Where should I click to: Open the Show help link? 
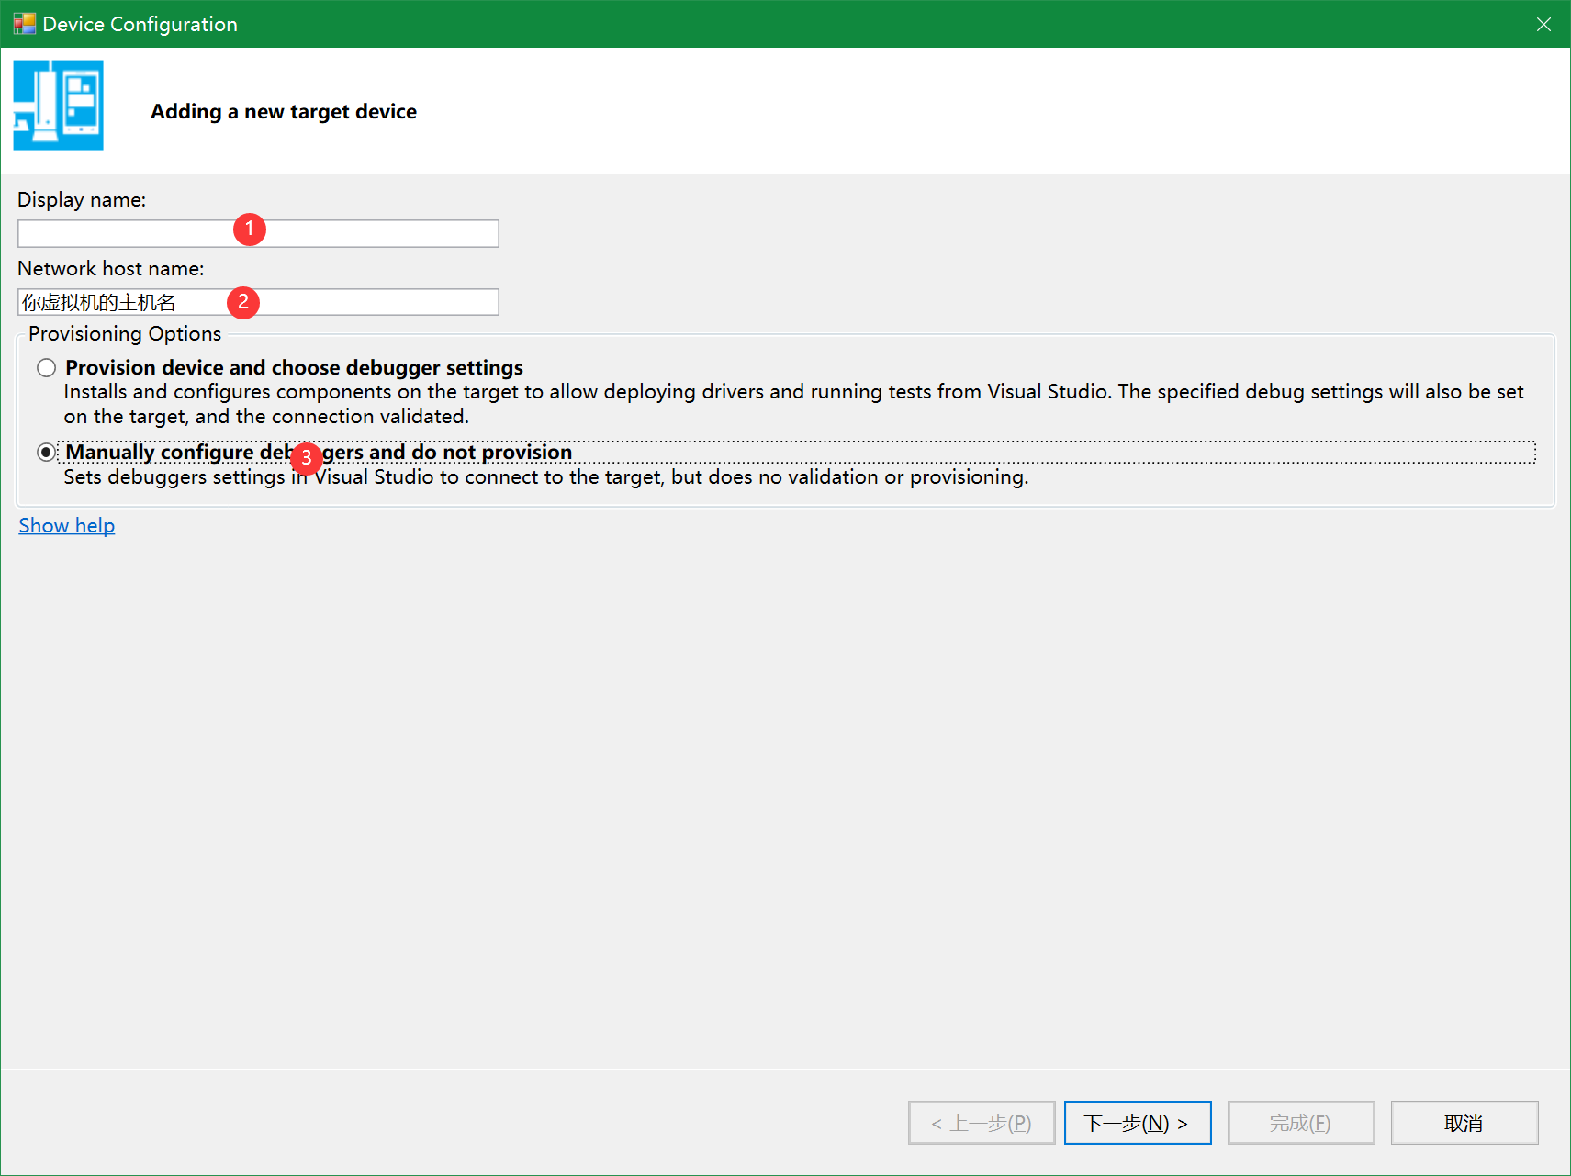click(66, 525)
